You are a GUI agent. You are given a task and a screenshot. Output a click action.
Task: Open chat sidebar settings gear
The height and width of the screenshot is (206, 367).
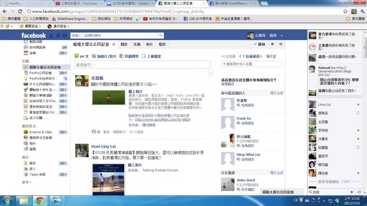(x=352, y=192)
